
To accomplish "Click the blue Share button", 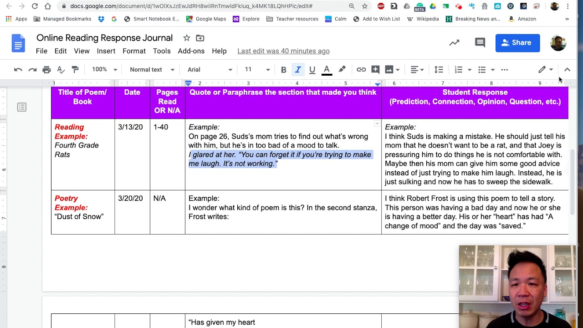I will click(x=517, y=43).
